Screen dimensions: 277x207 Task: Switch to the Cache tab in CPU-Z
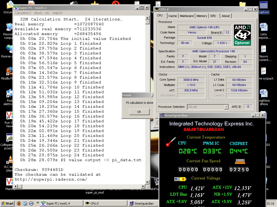[x=172, y=16]
